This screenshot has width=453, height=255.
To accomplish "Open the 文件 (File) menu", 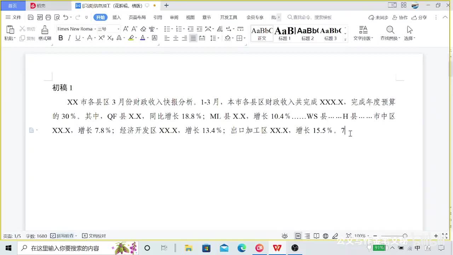I will tap(13, 17).
